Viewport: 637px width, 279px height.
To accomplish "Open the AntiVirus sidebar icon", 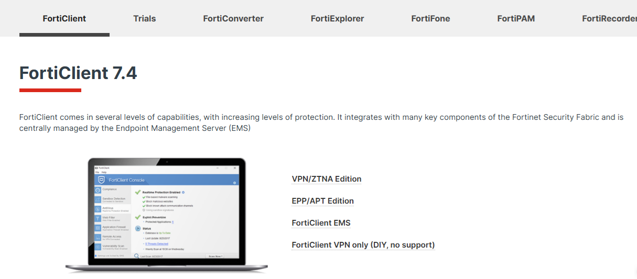I will (98, 209).
